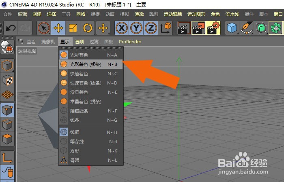Choose 等参线 isoparm style
The image size is (284, 182).
coord(91,142)
